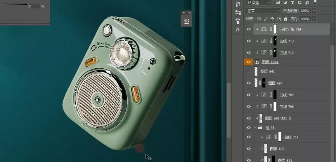The height and width of the screenshot is (162, 336).
Task: Select the 曲线 713 layer
Action: [292, 41]
